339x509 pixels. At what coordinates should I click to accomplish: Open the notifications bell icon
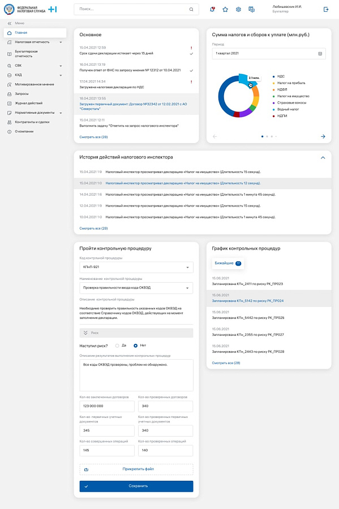tap(212, 10)
